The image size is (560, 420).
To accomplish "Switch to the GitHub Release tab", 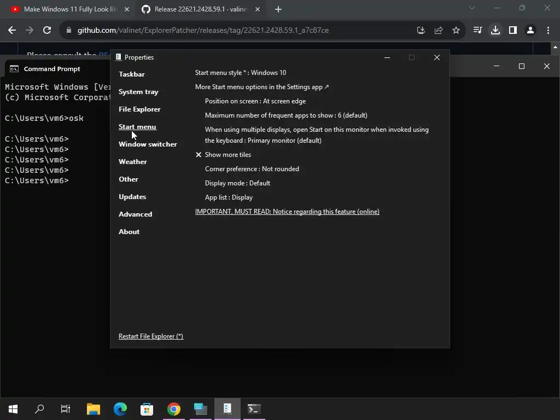I will (200, 9).
